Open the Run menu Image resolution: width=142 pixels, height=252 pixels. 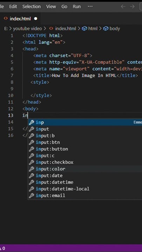point(77,7)
